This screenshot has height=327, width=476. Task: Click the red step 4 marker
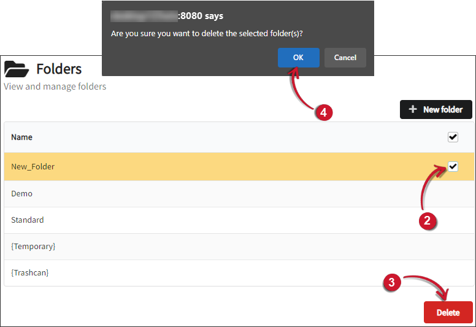(323, 113)
